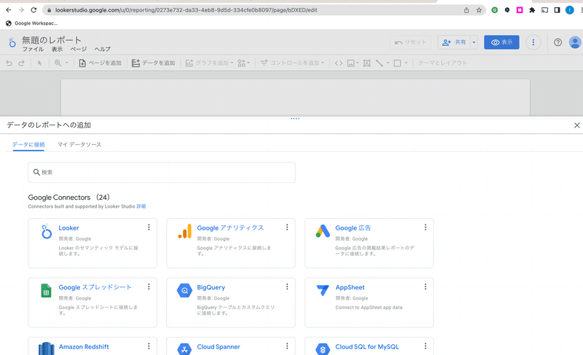Screen dimensions: 583x355
Task: Click the zoom magnifier tool
Action: (x=58, y=63)
